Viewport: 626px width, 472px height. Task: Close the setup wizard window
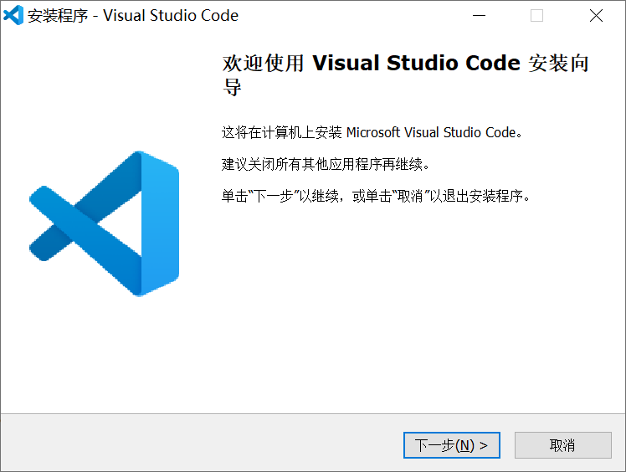click(x=595, y=15)
